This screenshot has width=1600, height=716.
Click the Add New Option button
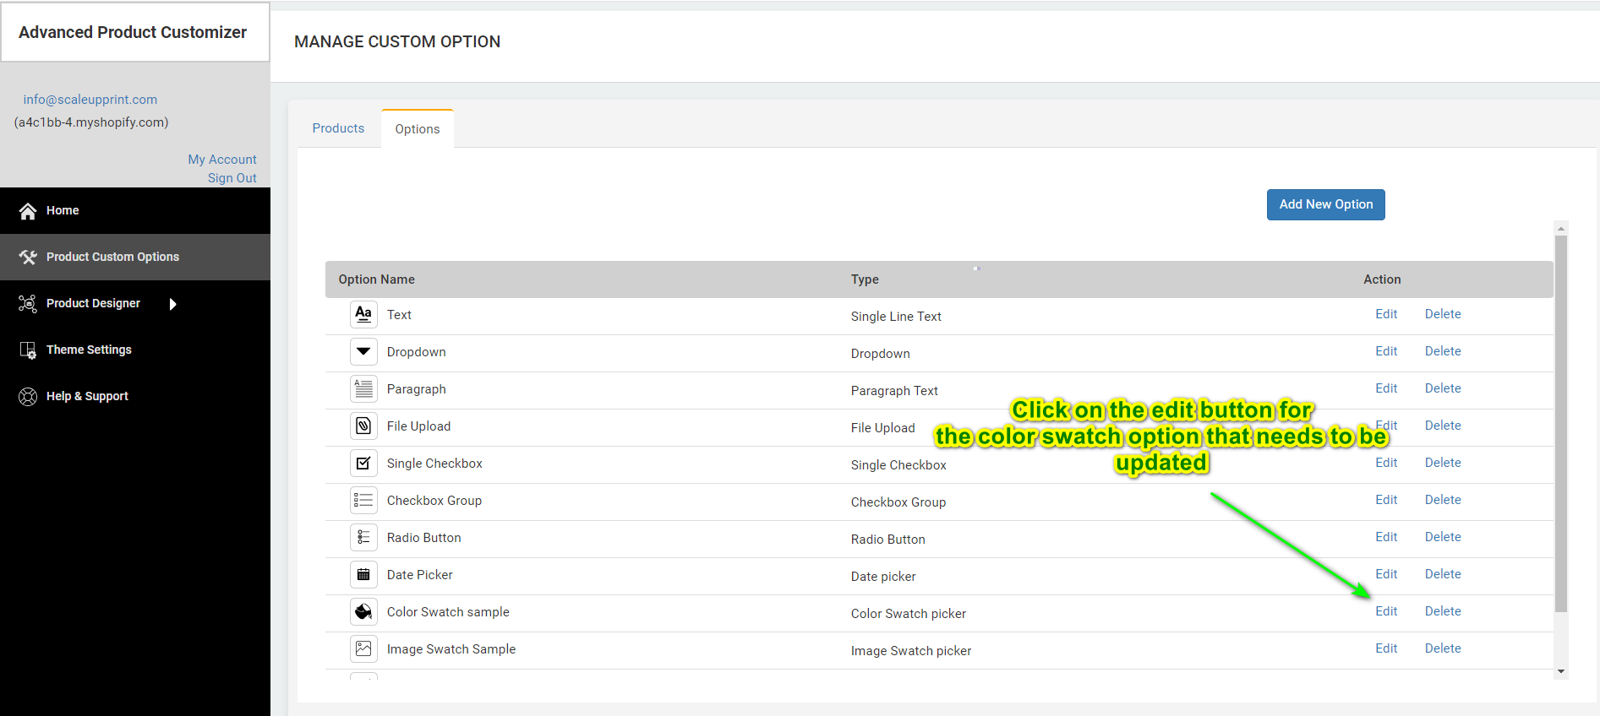click(1325, 204)
